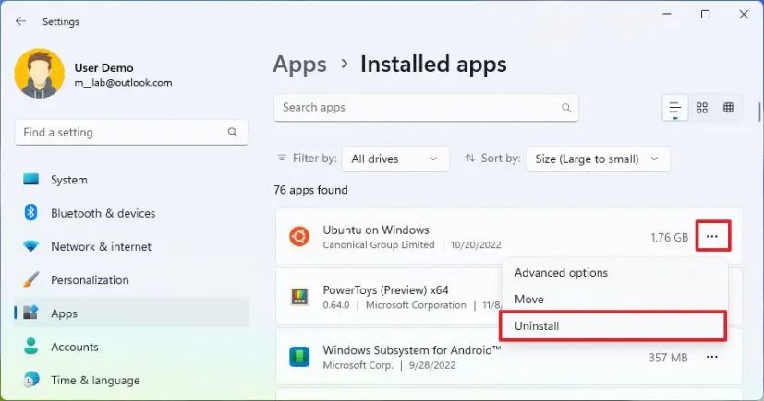
Task: Click the 'Windows Subsystem for Android' app name
Action: coord(412,350)
